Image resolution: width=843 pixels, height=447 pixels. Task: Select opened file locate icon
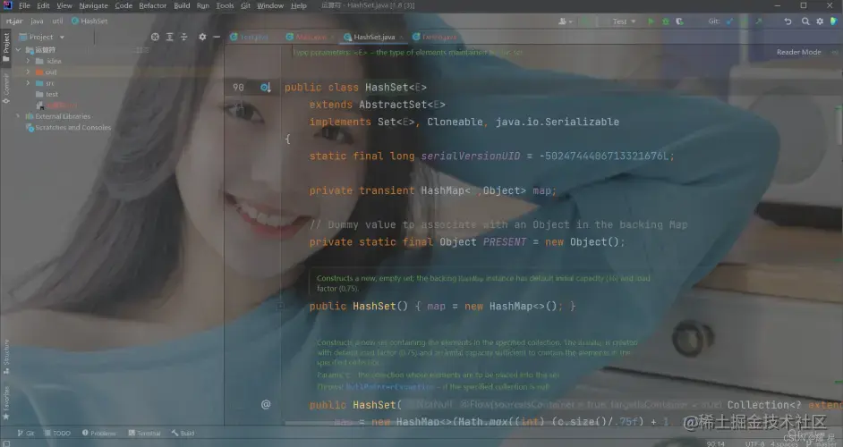tap(155, 37)
